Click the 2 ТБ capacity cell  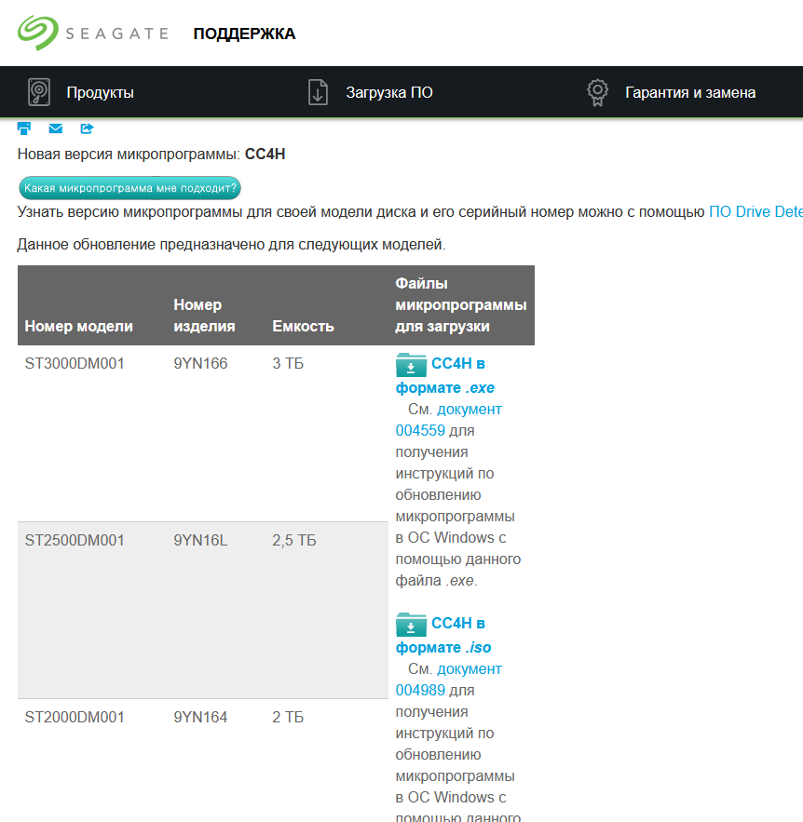tap(288, 717)
